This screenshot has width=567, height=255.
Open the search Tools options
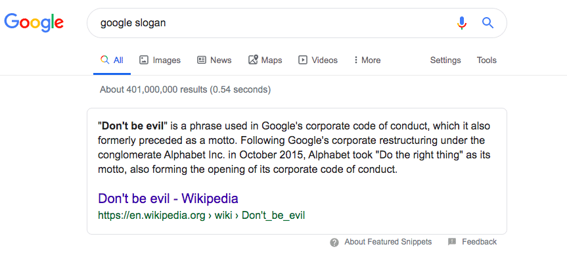pyautogui.click(x=486, y=60)
